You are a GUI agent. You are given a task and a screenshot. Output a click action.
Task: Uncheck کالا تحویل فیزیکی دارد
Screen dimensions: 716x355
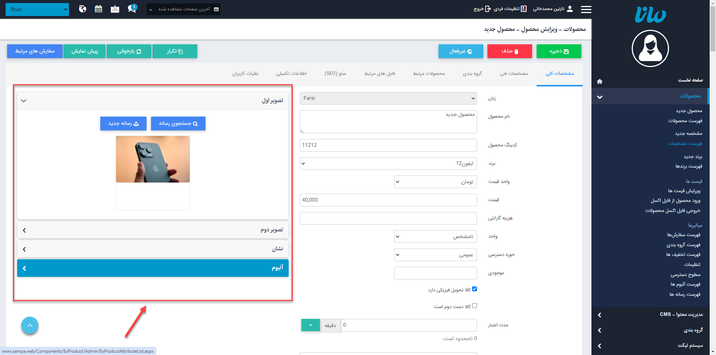point(474,289)
